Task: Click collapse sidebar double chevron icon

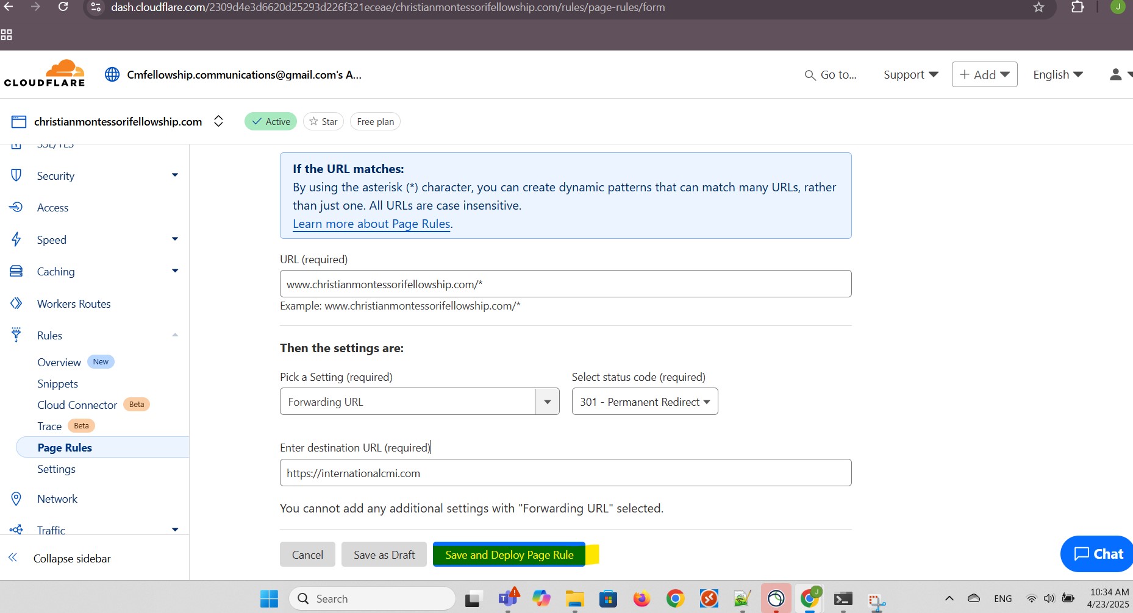Action: tap(13, 558)
